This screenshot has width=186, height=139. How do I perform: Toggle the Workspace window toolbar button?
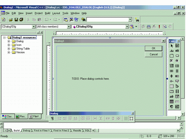click(66, 20)
